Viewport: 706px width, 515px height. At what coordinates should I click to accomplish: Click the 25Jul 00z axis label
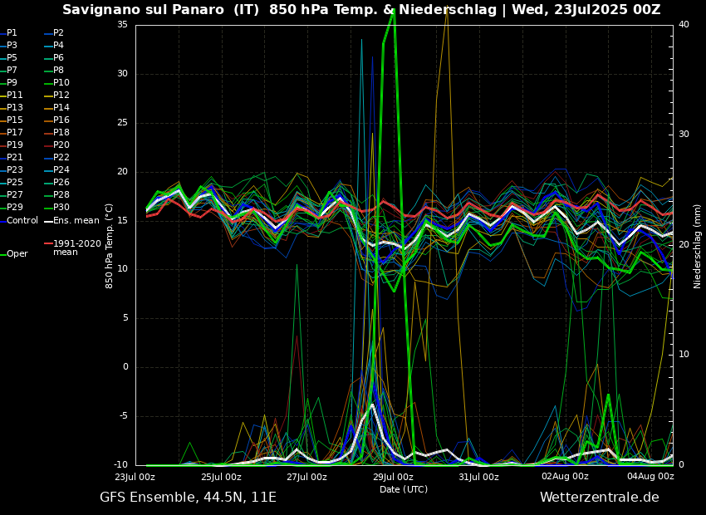click(221, 477)
